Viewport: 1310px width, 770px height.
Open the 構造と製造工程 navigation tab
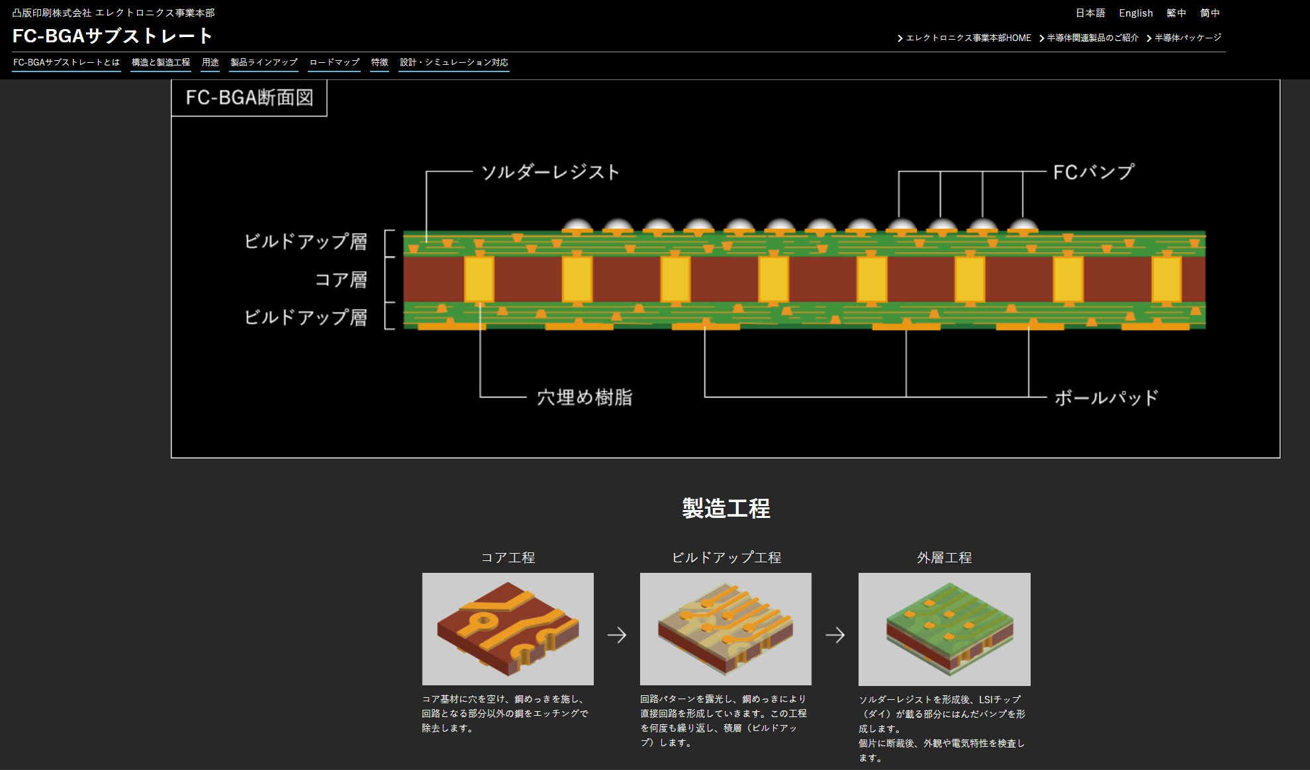(x=160, y=62)
